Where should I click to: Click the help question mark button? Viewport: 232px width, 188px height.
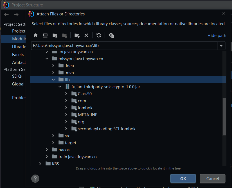35,178
